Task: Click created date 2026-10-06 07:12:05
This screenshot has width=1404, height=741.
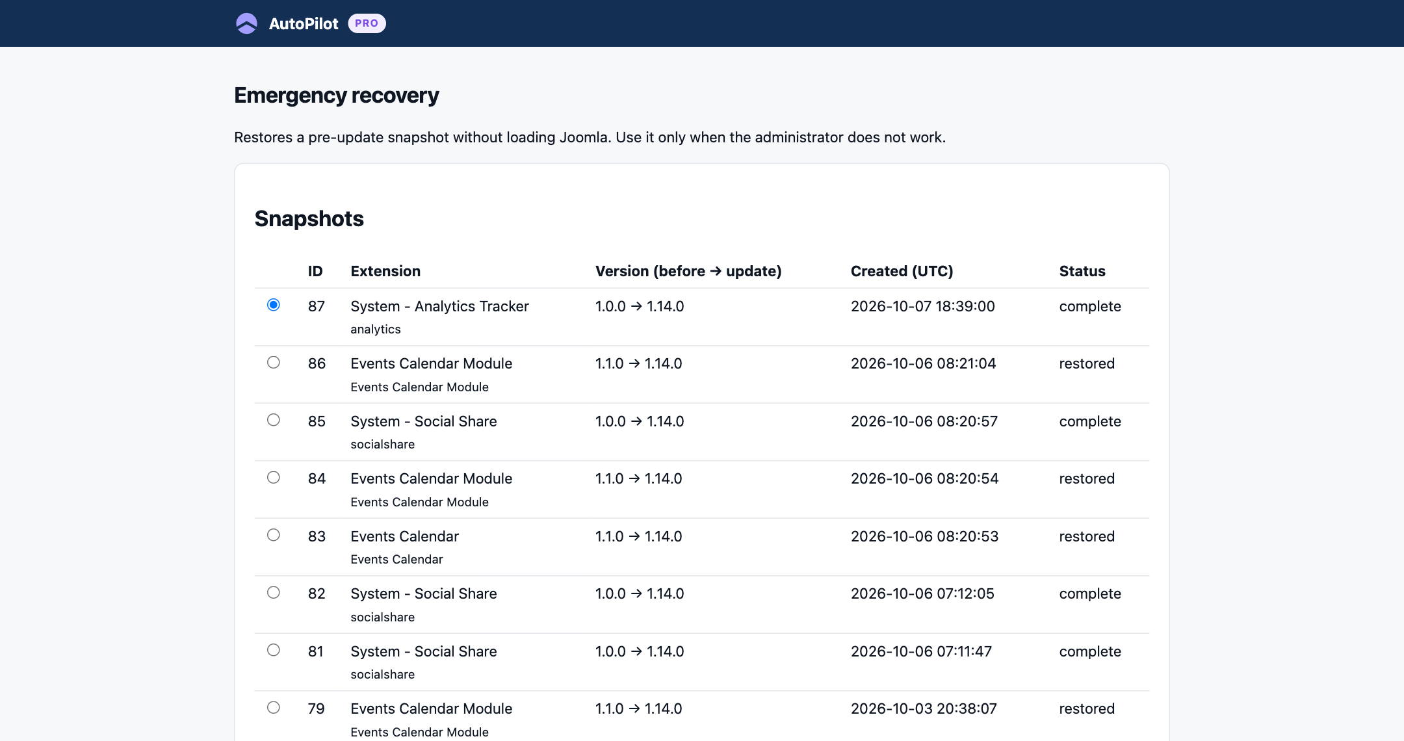Action: pos(923,593)
